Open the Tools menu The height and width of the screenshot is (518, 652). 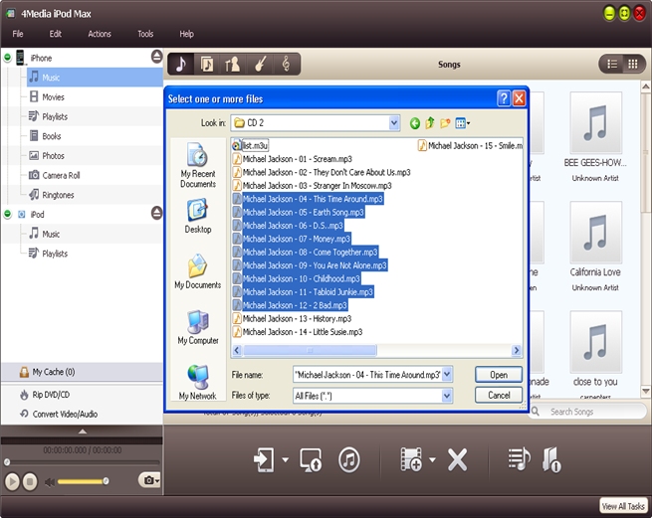[145, 34]
